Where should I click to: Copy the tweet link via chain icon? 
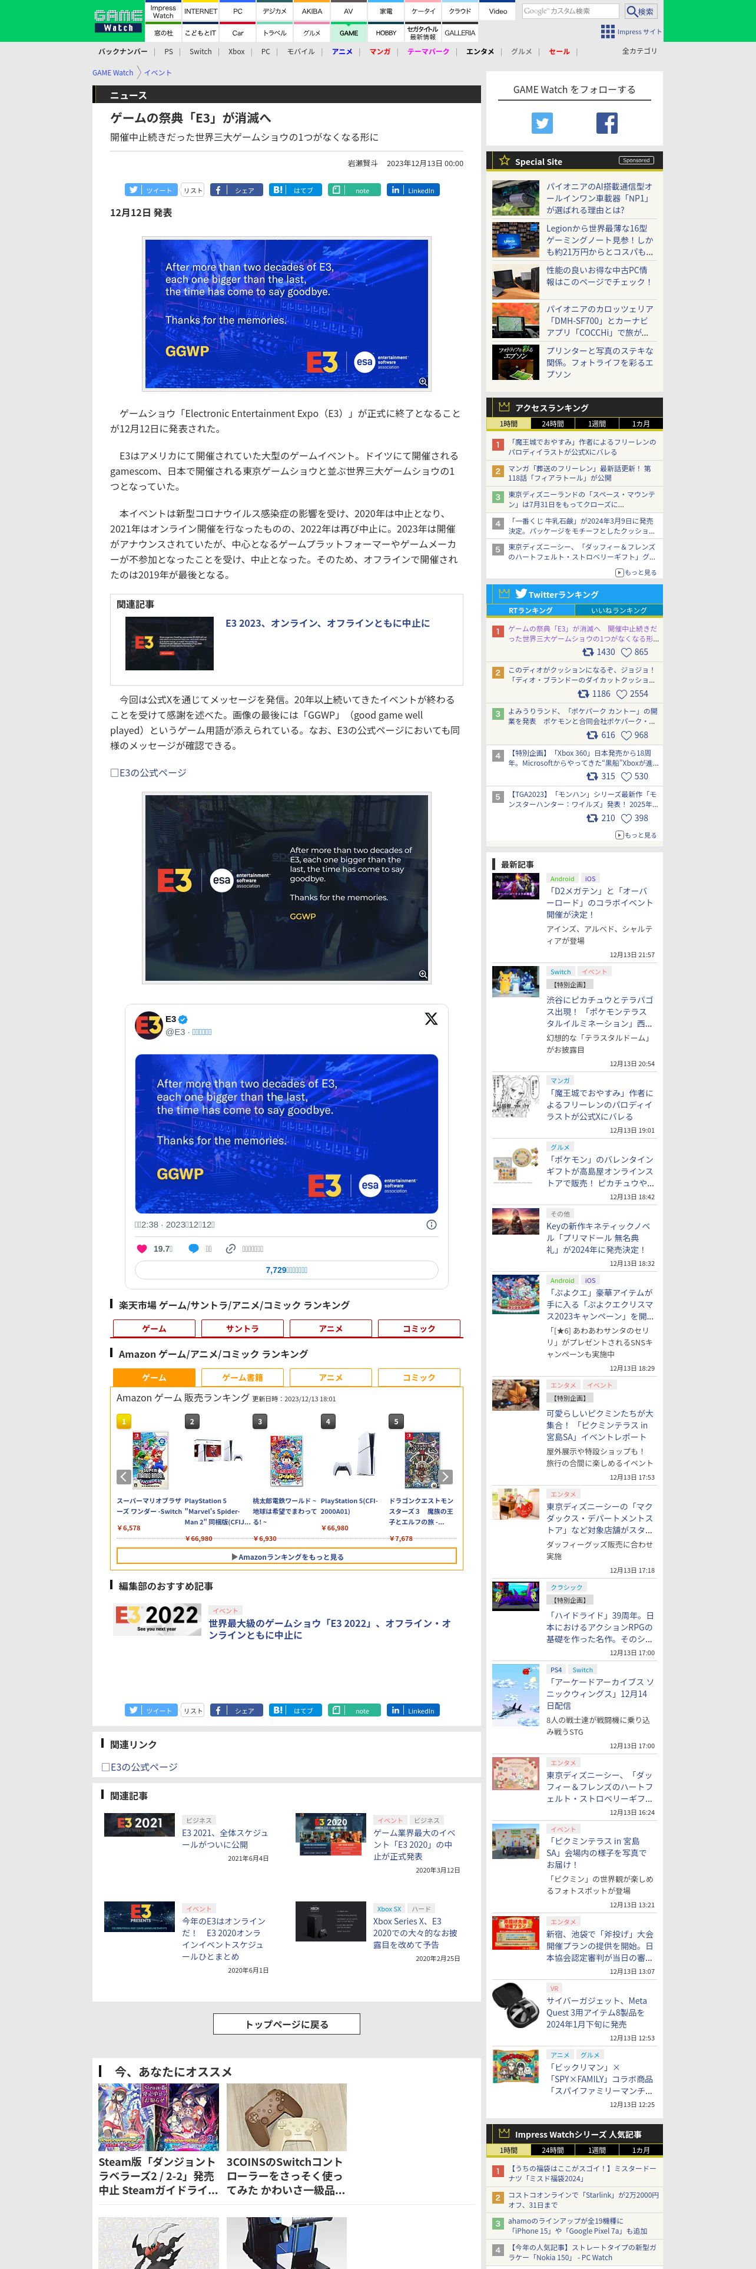click(231, 1248)
